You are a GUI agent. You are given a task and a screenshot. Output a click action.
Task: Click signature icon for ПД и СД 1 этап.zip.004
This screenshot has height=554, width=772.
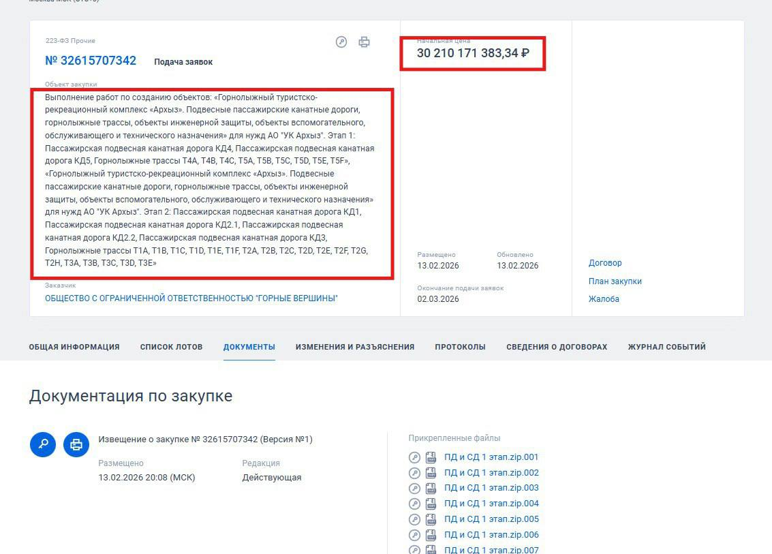point(414,504)
